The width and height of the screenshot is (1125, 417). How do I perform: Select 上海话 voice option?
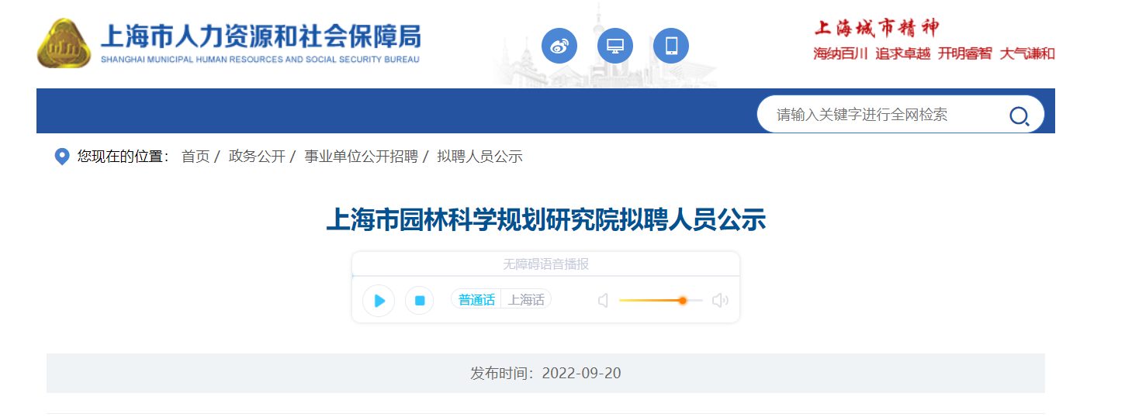coord(526,300)
